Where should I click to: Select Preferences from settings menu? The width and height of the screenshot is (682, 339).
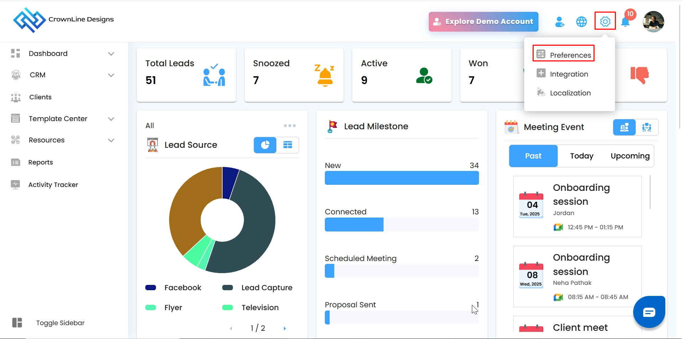point(563,55)
